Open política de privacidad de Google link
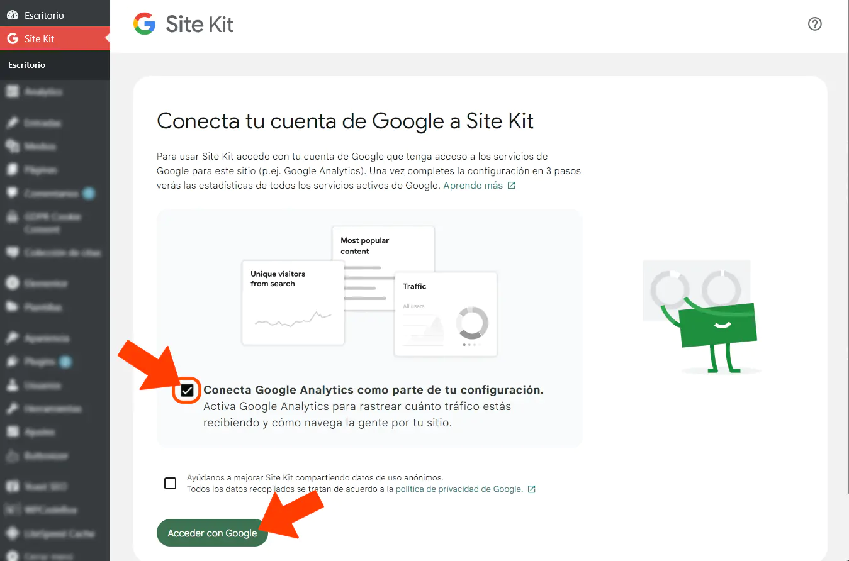This screenshot has width=849, height=561. pyautogui.click(x=459, y=489)
